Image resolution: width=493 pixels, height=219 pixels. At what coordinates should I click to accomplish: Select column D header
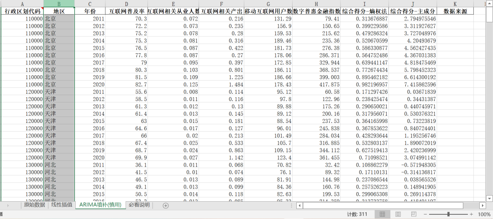tap(126, 4)
